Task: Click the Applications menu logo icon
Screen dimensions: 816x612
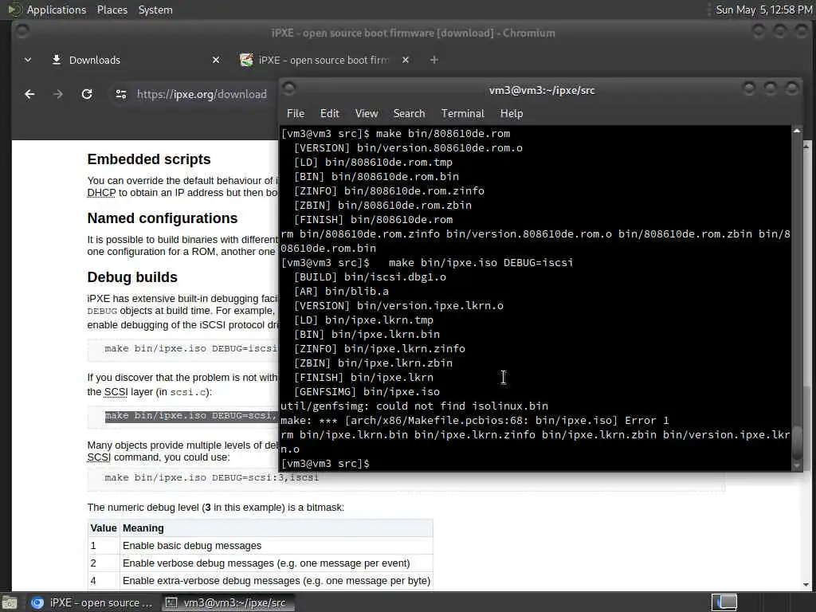Action: (14, 10)
